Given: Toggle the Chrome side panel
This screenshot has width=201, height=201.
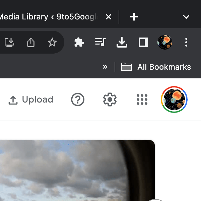Looking at the screenshot, I should pyautogui.click(x=143, y=42).
